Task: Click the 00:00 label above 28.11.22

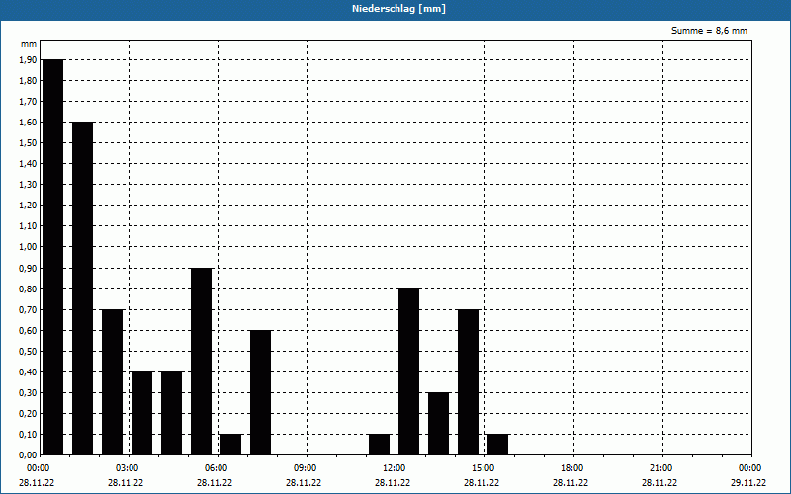Action: (x=38, y=468)
